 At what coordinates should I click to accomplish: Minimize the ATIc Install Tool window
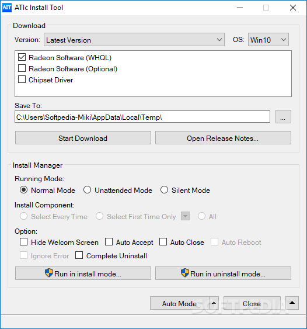tap(240, 8)
